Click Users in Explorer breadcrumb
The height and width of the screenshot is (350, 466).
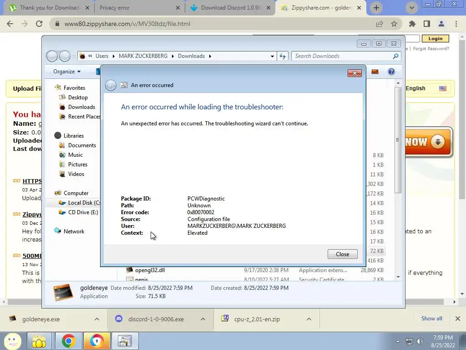[102, 56]
